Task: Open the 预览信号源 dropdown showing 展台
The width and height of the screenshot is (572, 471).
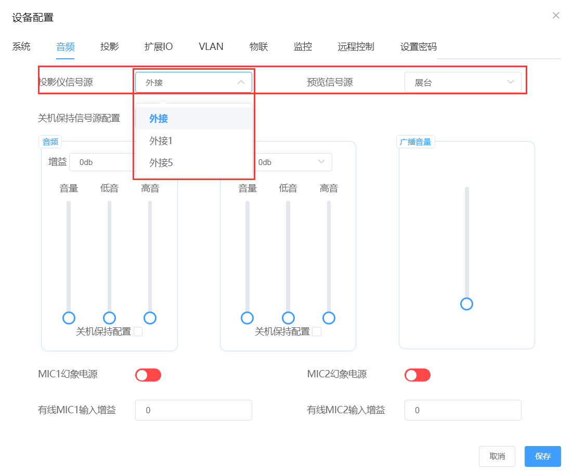Action: pos(462,82)
